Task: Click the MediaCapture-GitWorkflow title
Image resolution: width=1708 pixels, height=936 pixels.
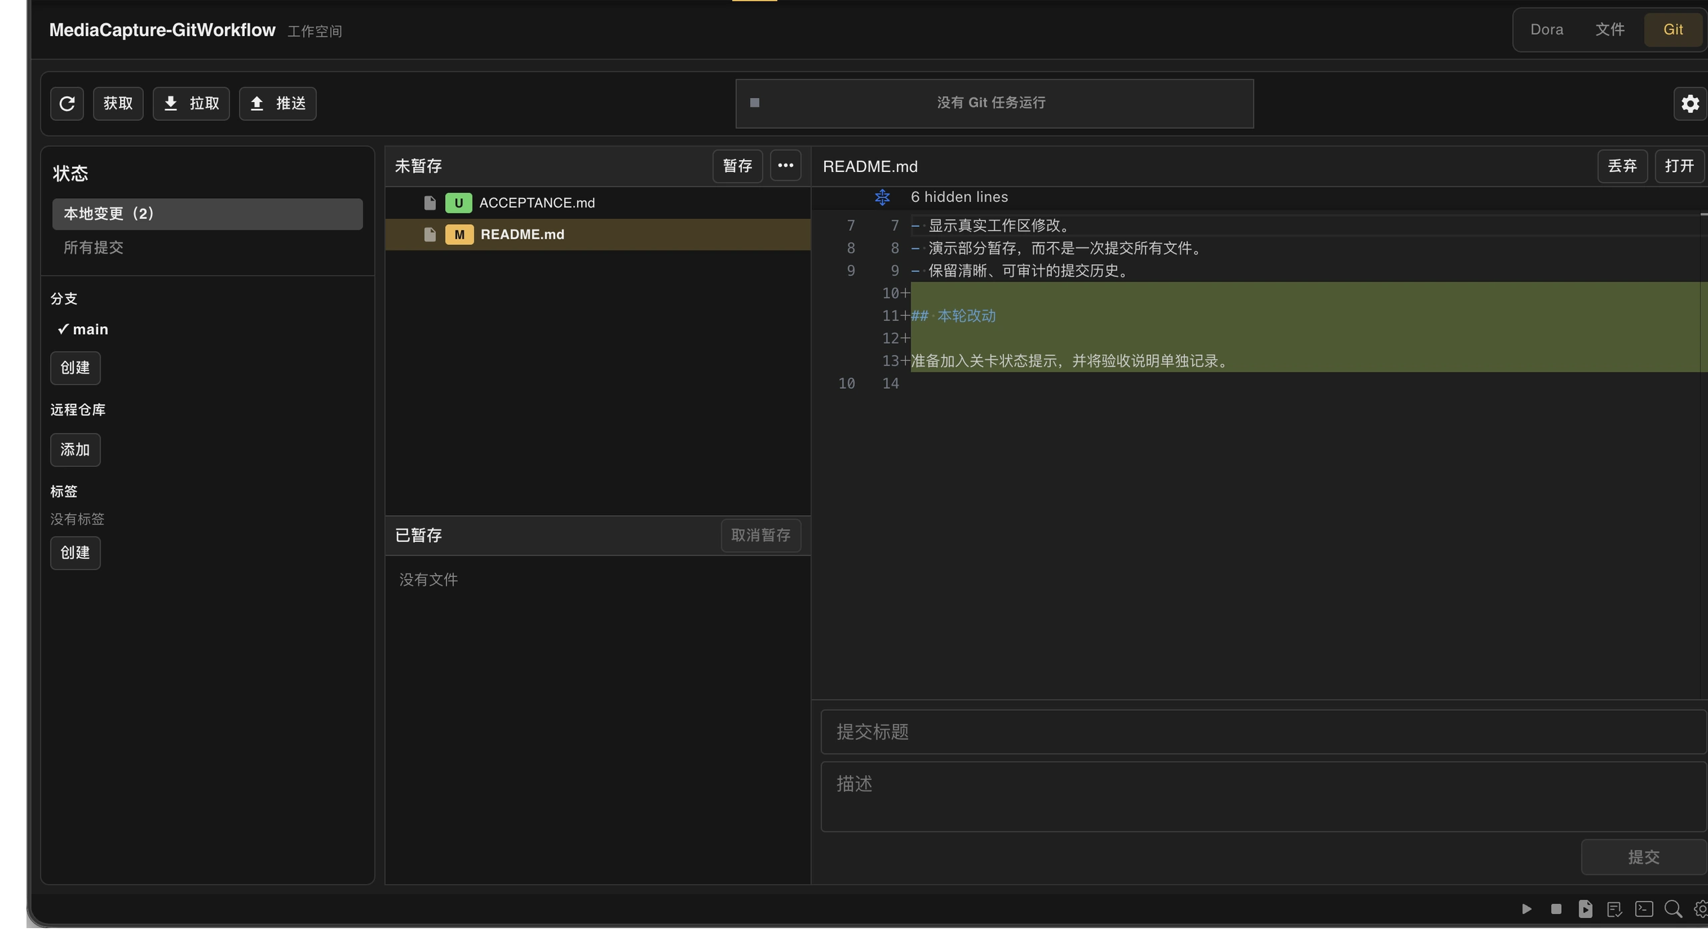Action: pos(162,30)
